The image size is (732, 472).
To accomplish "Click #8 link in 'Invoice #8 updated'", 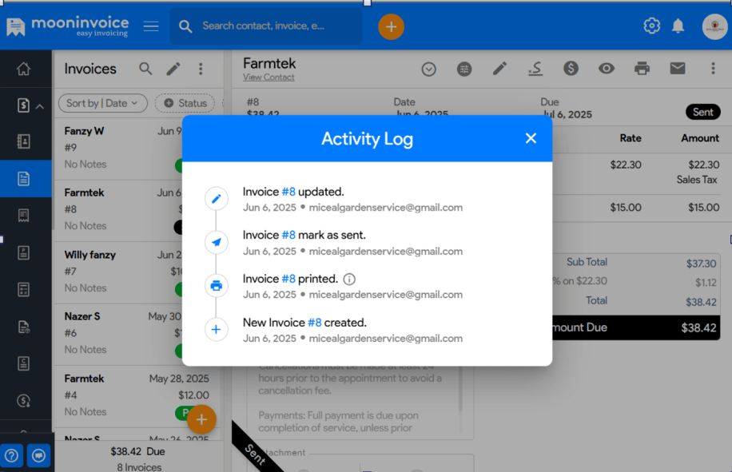I will 288,192.
